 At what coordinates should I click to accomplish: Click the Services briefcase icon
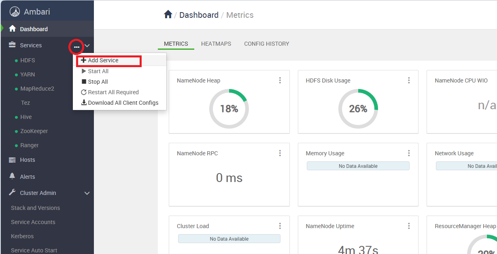click(13, 45)
